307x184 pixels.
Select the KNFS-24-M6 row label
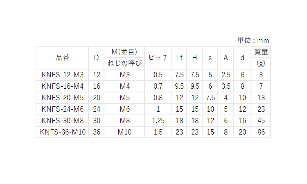(x=63, y=109)
